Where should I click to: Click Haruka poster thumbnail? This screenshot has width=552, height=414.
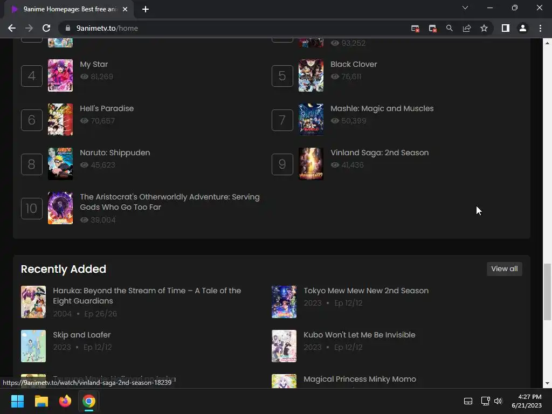pos(33,302)
